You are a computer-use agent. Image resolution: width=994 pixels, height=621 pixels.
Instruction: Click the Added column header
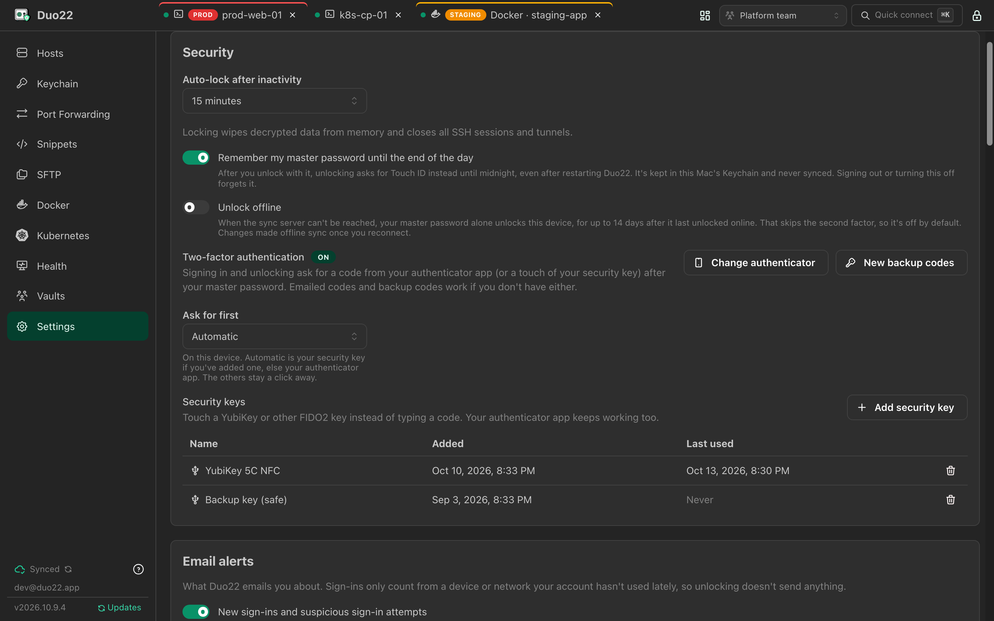pos(448,444)
